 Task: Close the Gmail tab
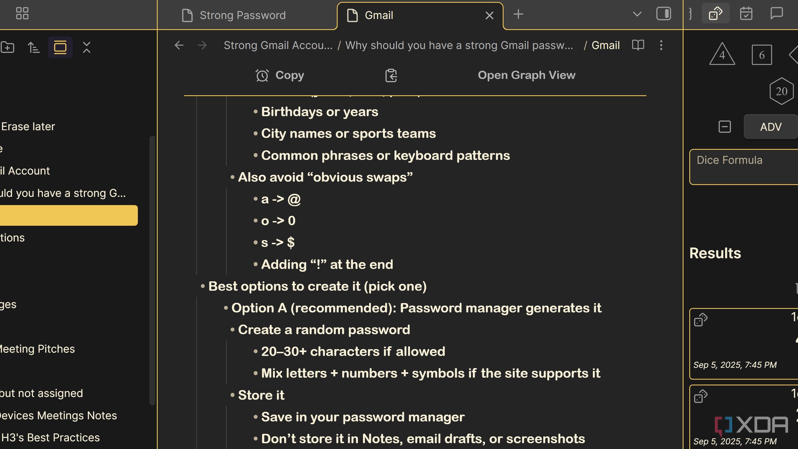click(x=490, y=15)
